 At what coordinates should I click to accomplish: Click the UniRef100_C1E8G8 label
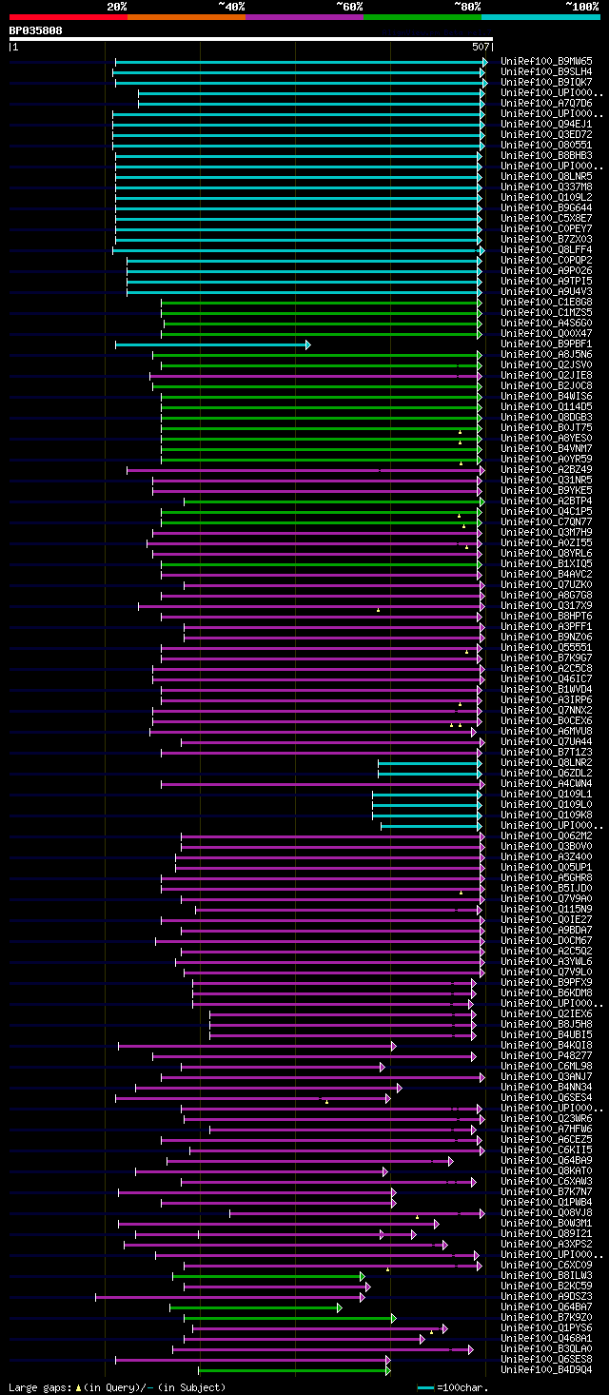coord(546,302)
